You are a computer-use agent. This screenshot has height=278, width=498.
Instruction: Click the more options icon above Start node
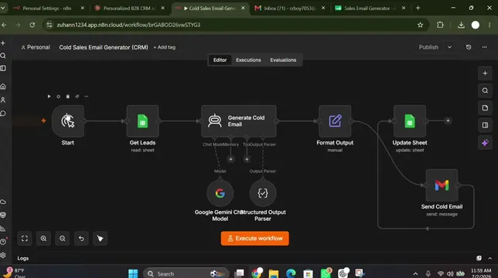coord(87,96)
